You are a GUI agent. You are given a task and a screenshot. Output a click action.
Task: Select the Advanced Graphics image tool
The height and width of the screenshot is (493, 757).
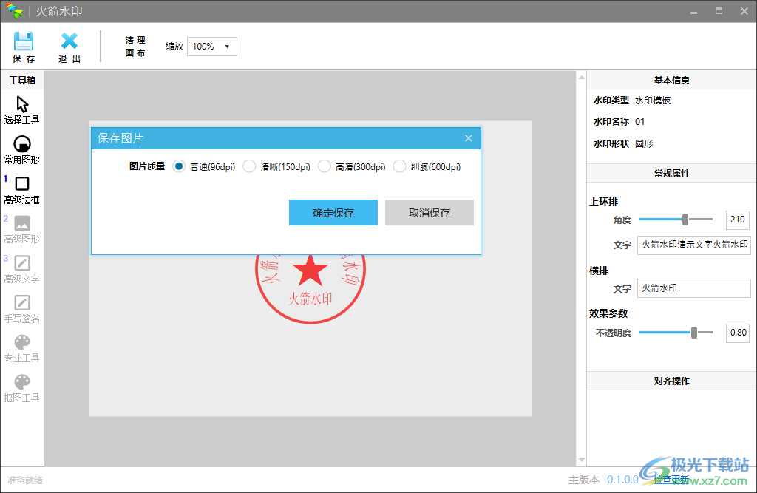tap(22, 223)
